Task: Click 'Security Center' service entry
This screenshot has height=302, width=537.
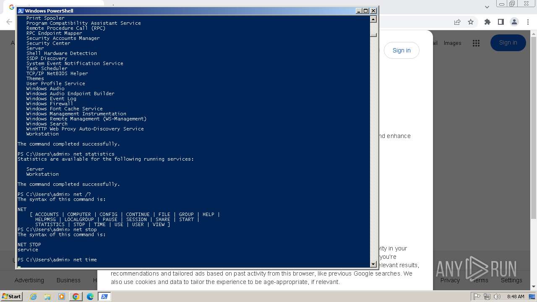Action: pos(48,43)
